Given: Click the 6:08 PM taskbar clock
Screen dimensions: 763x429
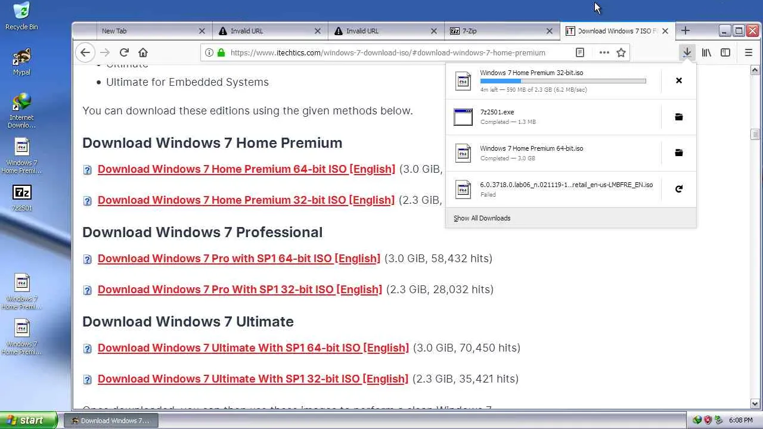Looking at the screenshot, I should coord(741,421).
